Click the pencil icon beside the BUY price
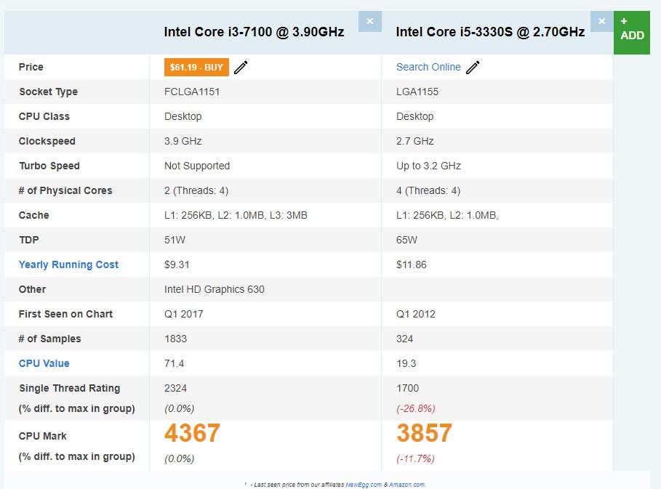 click(241, 68)
